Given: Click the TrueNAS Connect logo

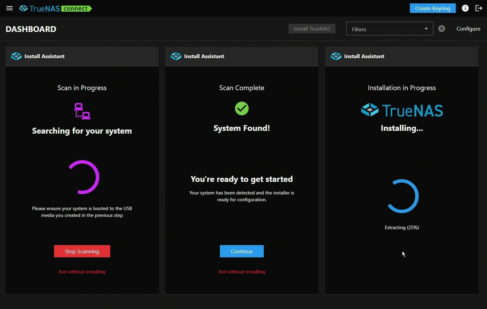Looking at the screenshot, I should pyautogui.click(x=55, y=8).
